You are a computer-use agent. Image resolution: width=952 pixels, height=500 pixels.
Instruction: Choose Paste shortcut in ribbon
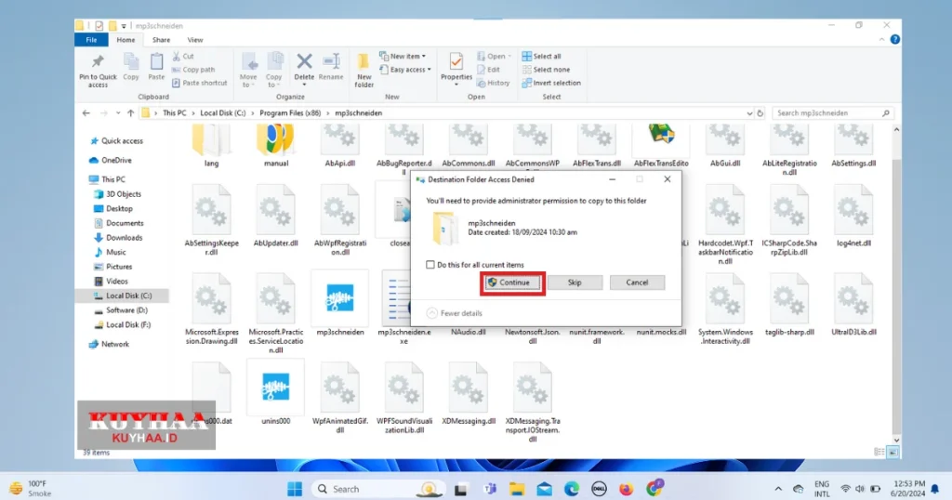click(x=199, y=83)
